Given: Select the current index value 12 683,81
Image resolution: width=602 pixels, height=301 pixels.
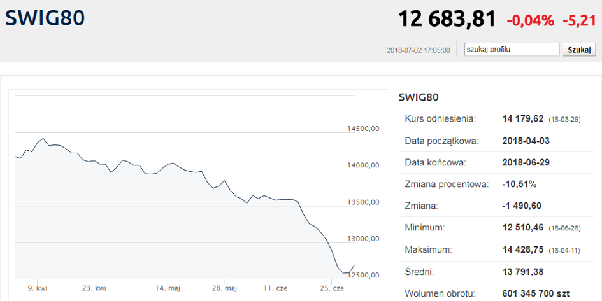Looking at the screenshot, I should click(x=447, y=19).
